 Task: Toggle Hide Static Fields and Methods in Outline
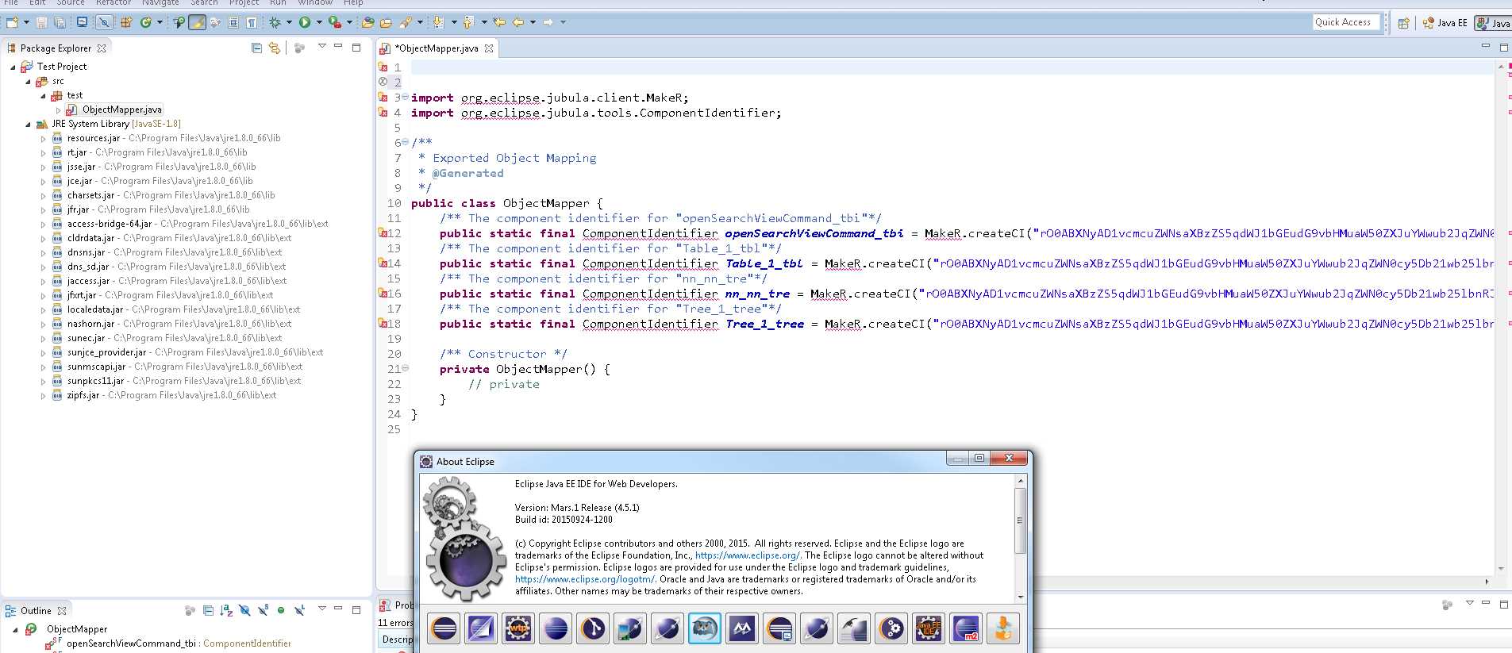[x=263, y=611]
